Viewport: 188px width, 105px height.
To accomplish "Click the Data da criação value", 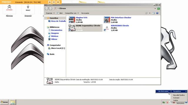I will coord(127,80).
